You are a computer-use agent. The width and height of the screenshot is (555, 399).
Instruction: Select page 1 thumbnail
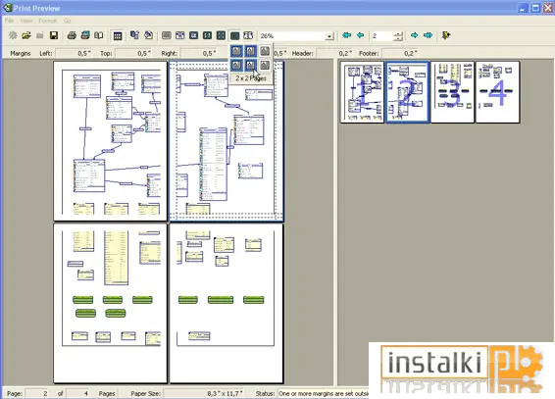(362, 92)
